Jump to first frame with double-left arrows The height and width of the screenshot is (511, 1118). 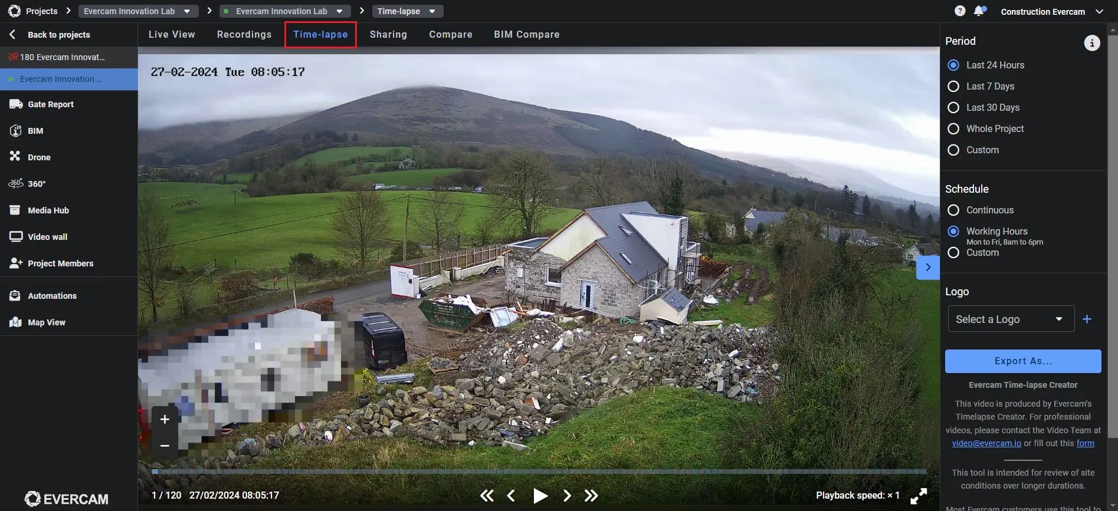(x=487, y=496)
